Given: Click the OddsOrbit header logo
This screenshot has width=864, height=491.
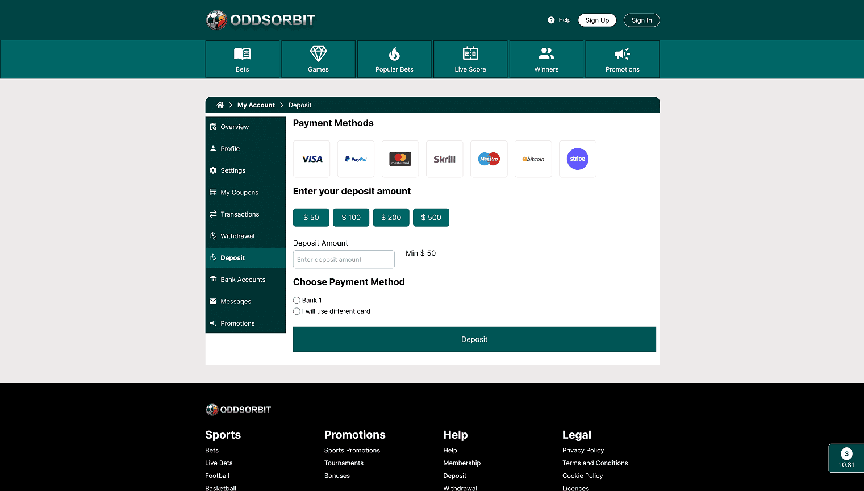Looking at the screenshot, I should tap(260, 20).
